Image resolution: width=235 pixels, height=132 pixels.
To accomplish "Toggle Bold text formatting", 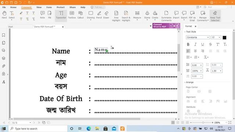I will click(188, 44).
